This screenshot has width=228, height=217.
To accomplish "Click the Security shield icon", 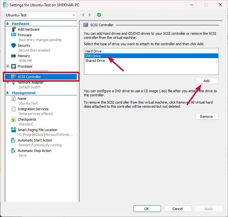I will click(x=14, y=45).
